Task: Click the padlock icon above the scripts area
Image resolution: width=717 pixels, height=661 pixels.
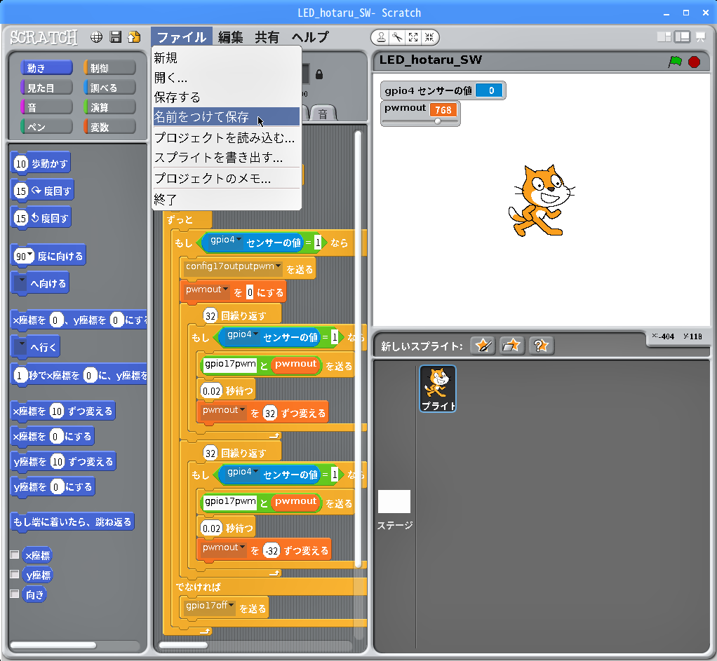Action: [319, 74]
